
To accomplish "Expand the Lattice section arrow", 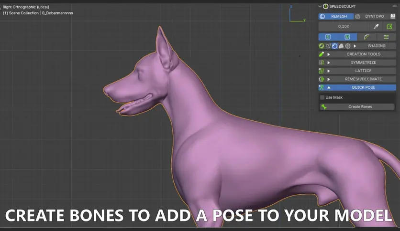I will click(x=329, y=71).
